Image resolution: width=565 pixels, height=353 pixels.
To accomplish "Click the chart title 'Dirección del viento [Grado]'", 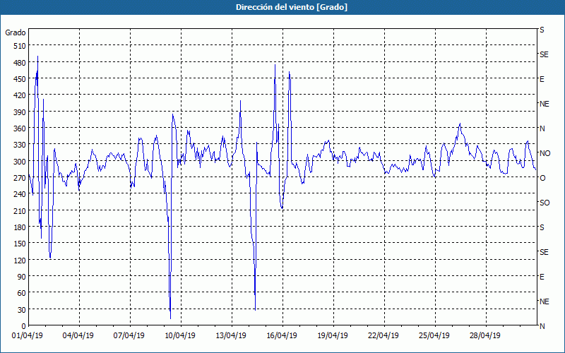I will pos(292,7).
